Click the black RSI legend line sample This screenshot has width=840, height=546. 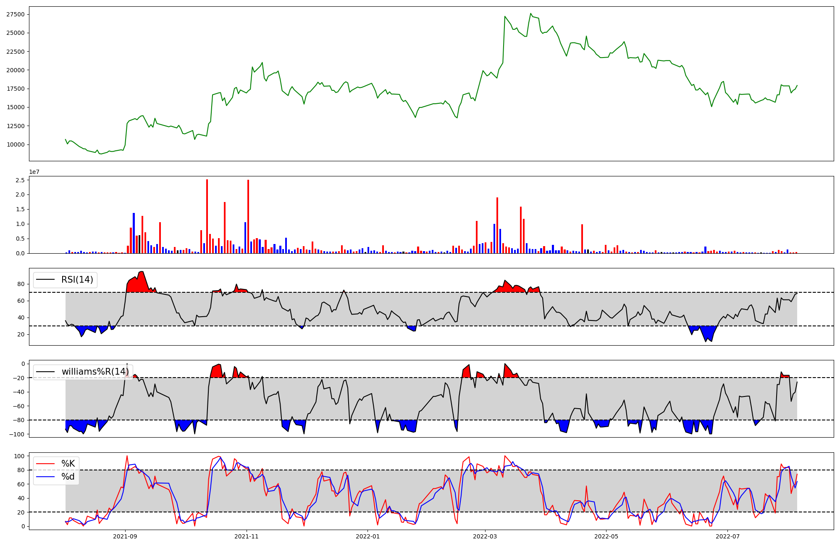tap(45, 280)
